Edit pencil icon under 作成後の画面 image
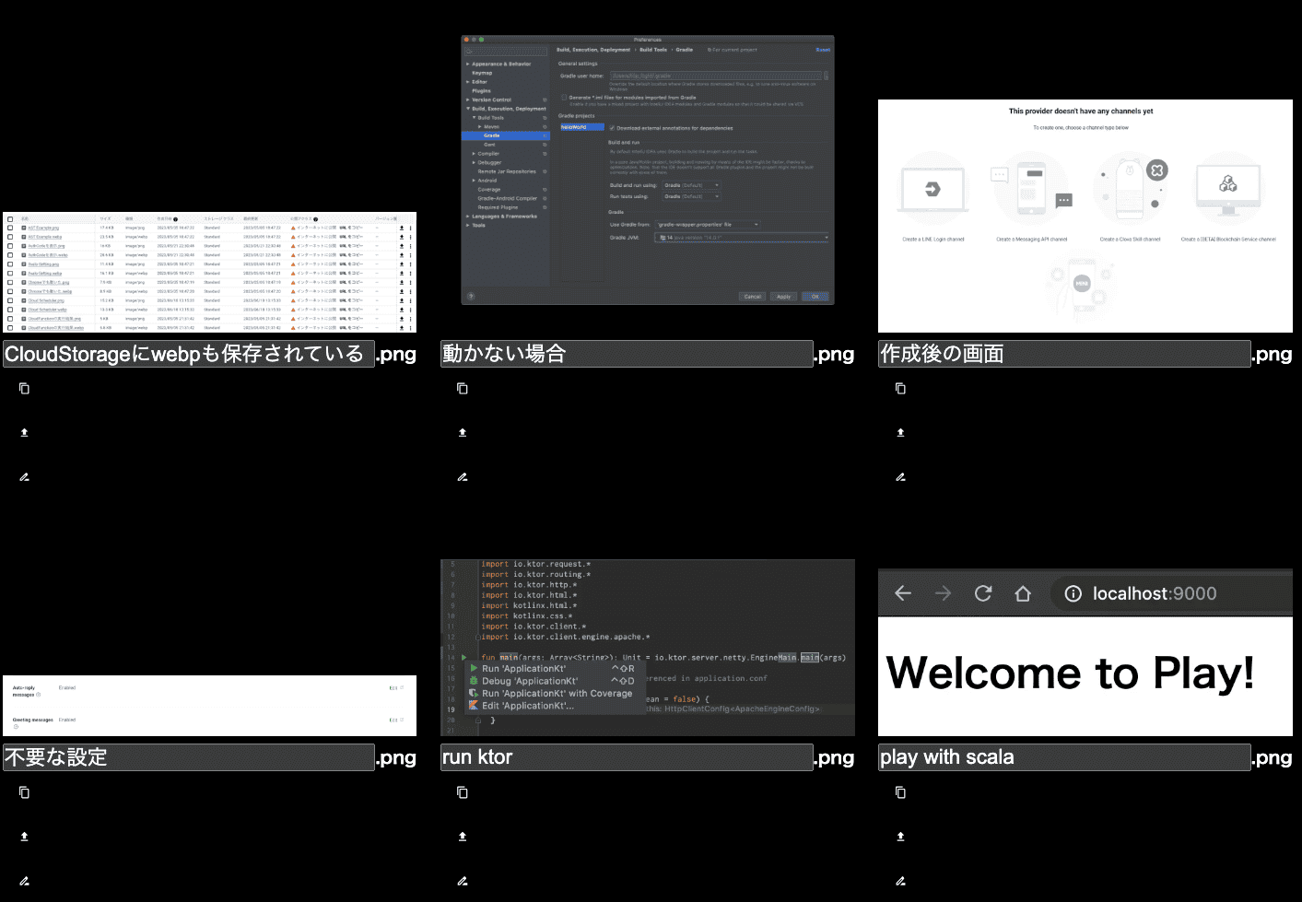Viewport: 1302px width, 902px height. tap(900, 477)
